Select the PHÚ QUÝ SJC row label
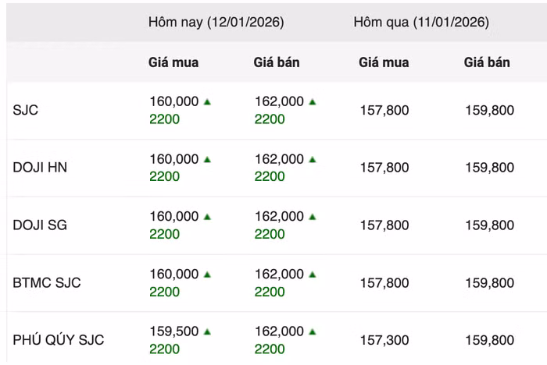The image size is (547, 365). click(x=59, y=340)
